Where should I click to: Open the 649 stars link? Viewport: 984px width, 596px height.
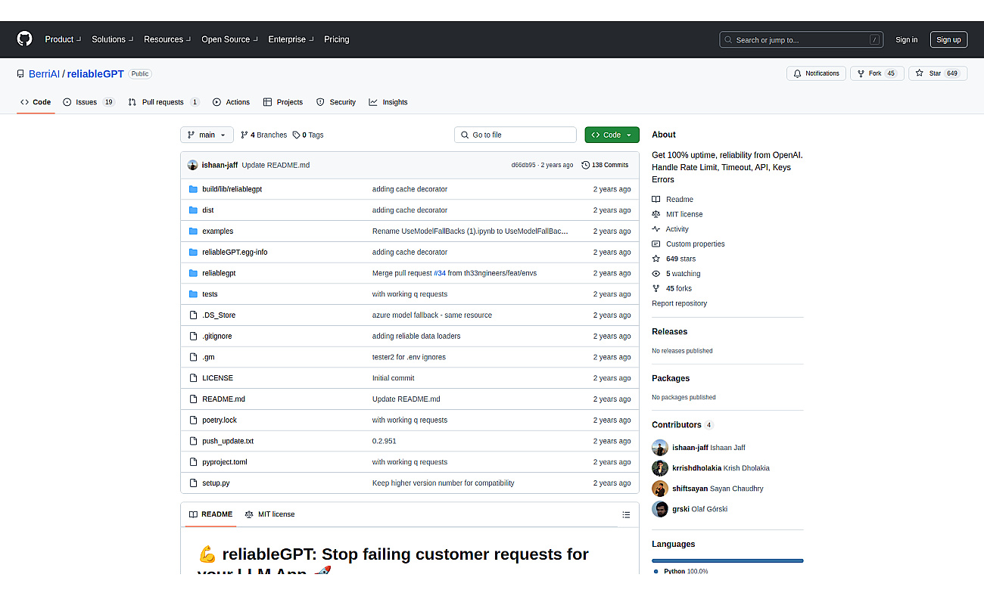674,259
